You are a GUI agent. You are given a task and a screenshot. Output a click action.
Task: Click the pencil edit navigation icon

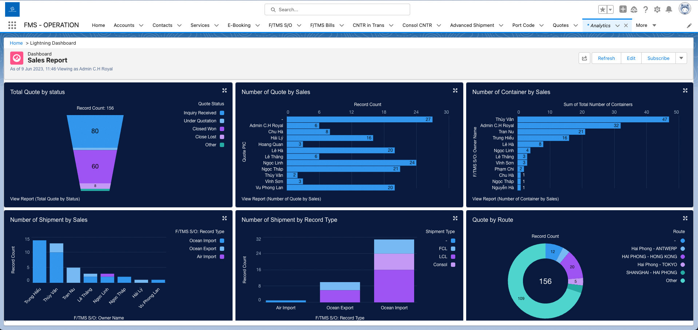pos(689,25)
